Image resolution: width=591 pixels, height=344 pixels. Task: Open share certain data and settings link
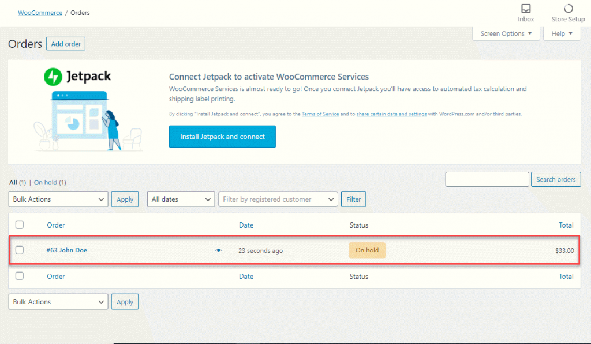click(x=392, y=114)
